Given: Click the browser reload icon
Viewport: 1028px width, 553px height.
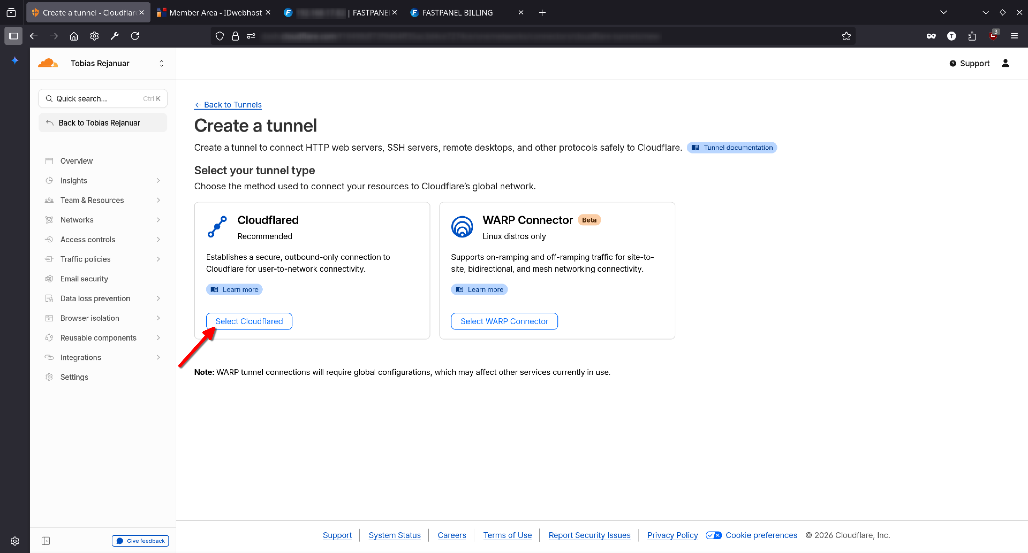Looking at the screenshot, I should coord(135,36).
